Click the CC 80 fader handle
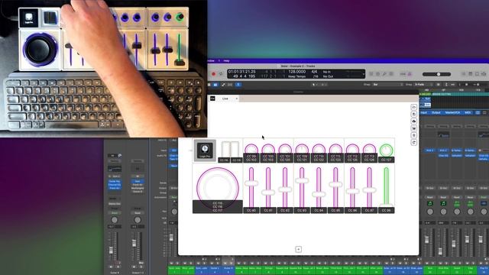 pos(251,183)
